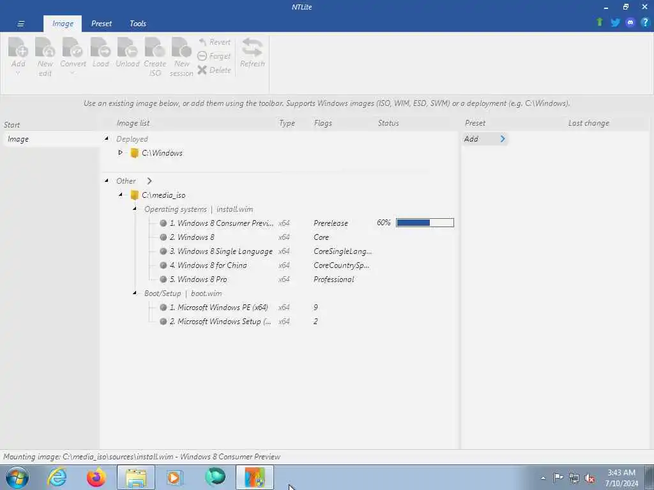
Task: Show hidden tray icons arrow
Action: [543, 478]
